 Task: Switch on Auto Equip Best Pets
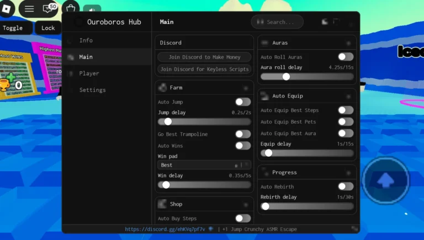pos(346,121)
